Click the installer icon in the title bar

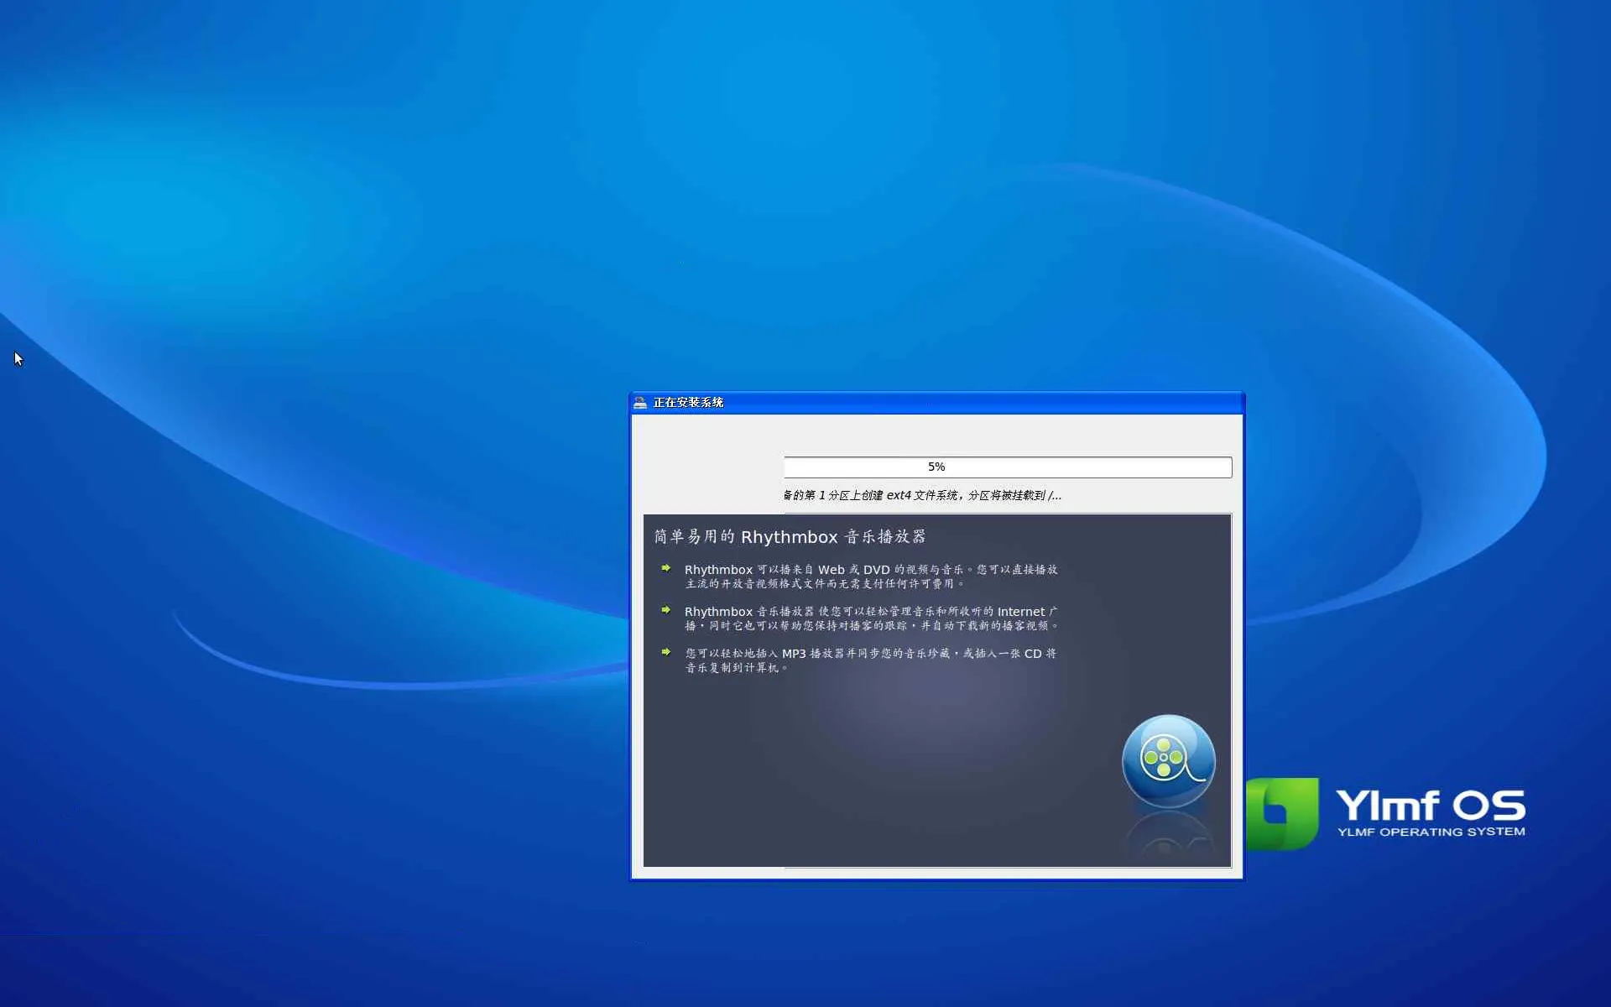[640, 403]
